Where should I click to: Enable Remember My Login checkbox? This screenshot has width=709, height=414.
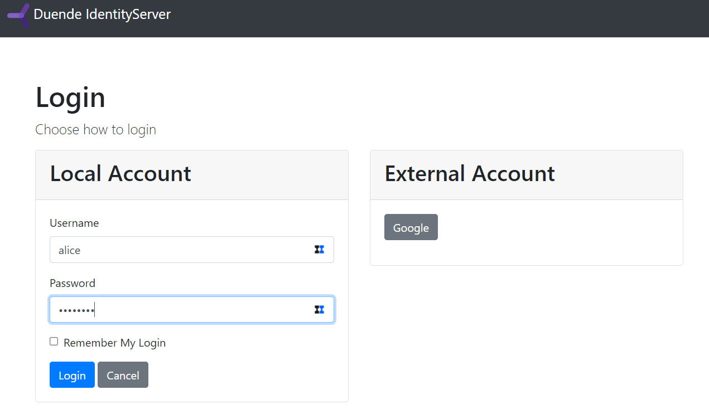click(54, 342)
